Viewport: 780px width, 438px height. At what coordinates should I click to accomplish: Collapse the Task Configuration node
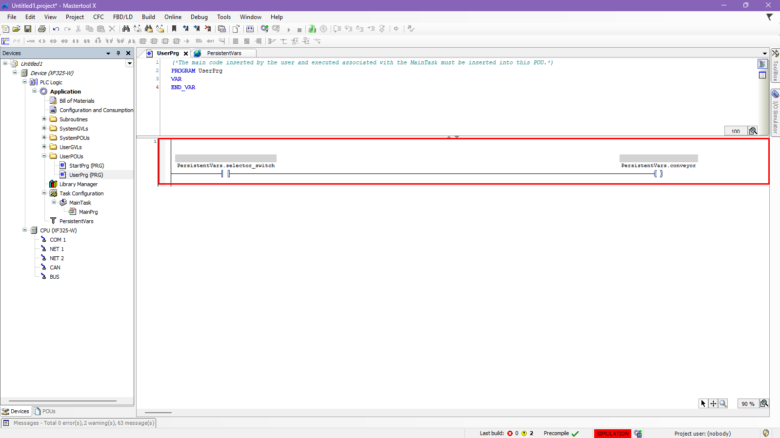44,193
